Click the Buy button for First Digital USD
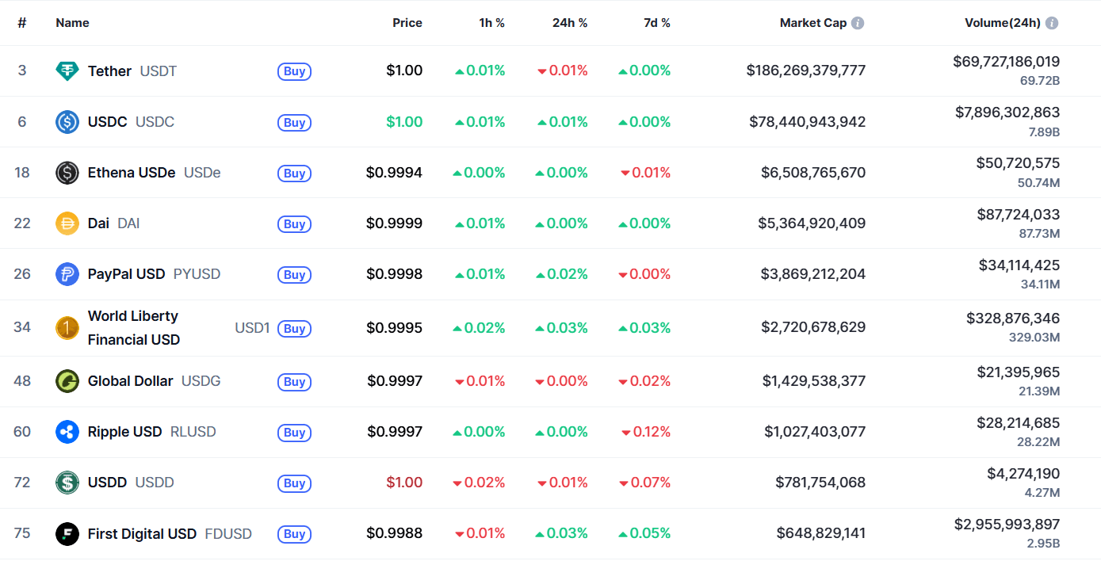 [294, 534]
